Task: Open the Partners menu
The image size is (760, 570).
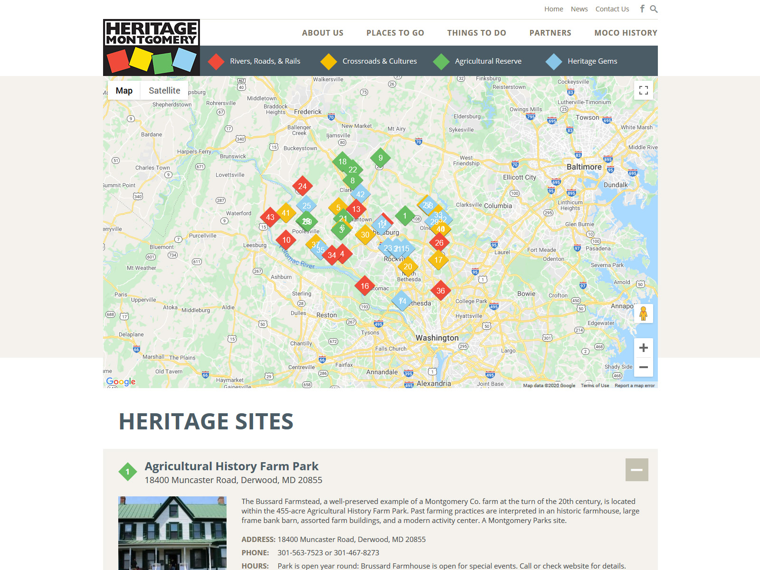Action: (x=551, y=33)
